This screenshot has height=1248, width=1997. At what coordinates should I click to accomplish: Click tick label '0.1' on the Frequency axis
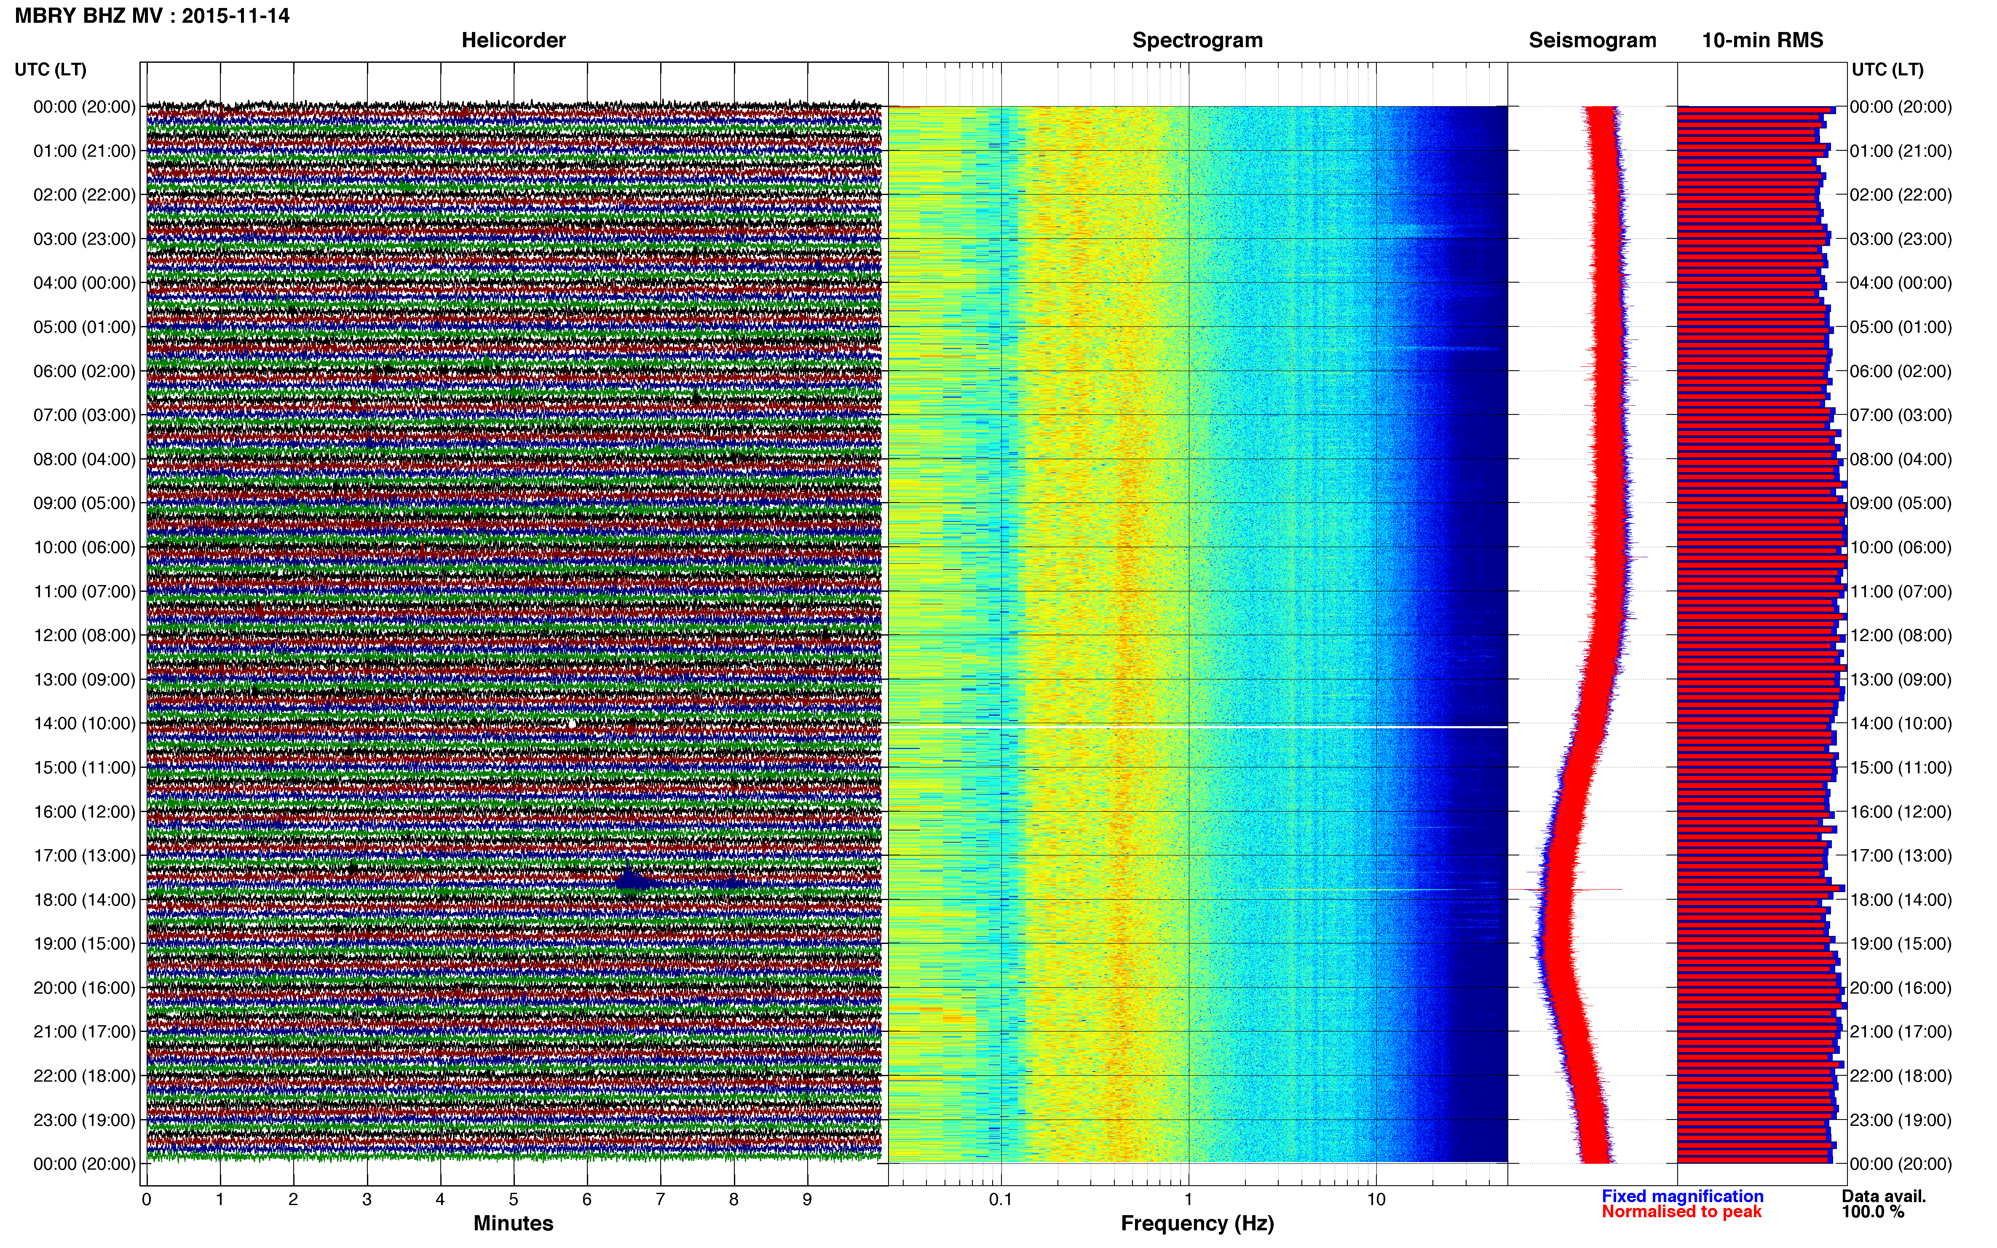1001,1200
